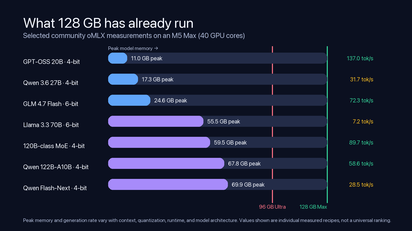Click the '96 GB Ultra' marker label
This screenshot has width=412, height=231.
pos(272,207)
